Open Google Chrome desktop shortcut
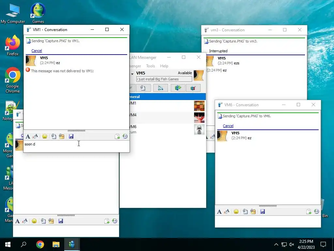The image size is (334, 251). point(13,80)
